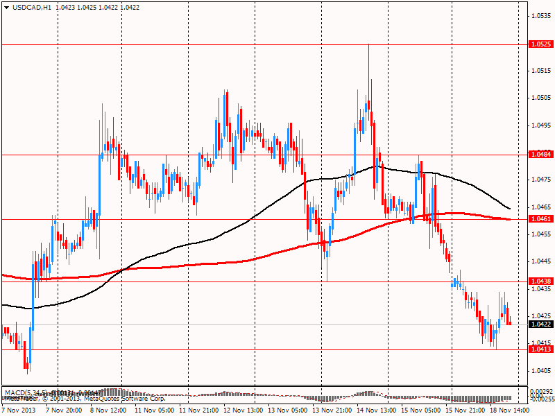Image resolution: width=555 pixels, height=416 pixels.
Task: Select the 1.0413 red price level label
Action: [x=541, y=349]
